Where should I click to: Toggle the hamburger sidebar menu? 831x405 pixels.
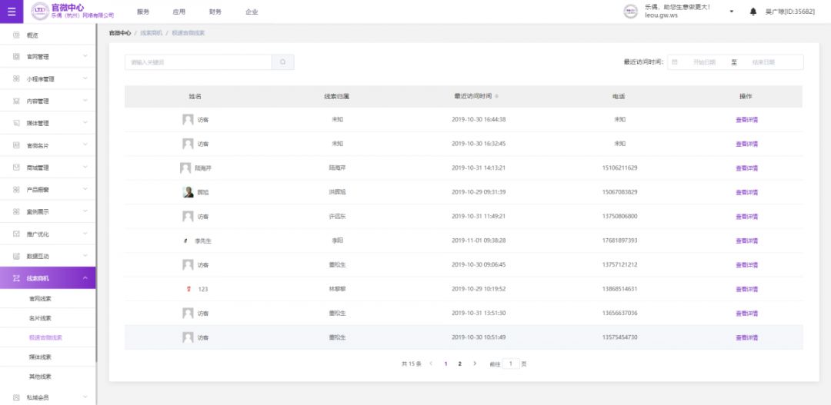(11, 12)
